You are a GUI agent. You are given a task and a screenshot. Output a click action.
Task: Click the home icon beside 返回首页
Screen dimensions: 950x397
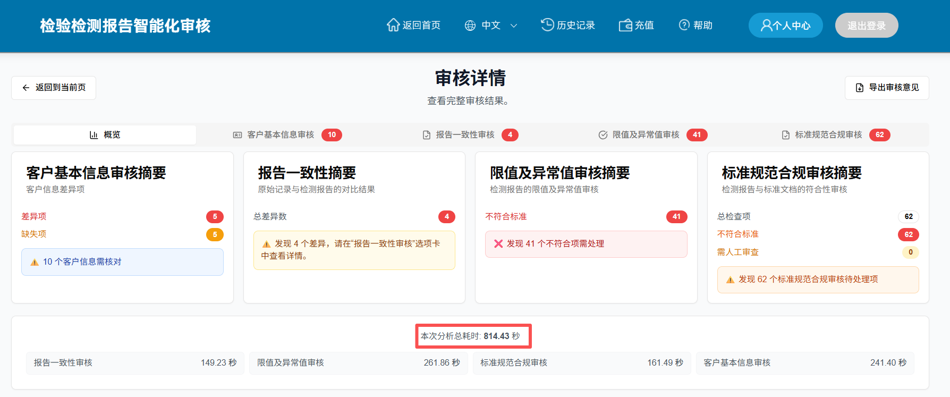(x=393, y=25)
